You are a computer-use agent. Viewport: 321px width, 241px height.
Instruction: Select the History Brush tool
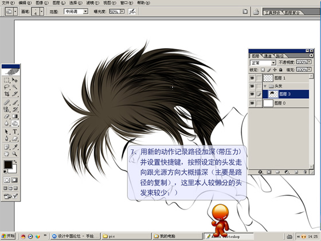click(14, 109)
